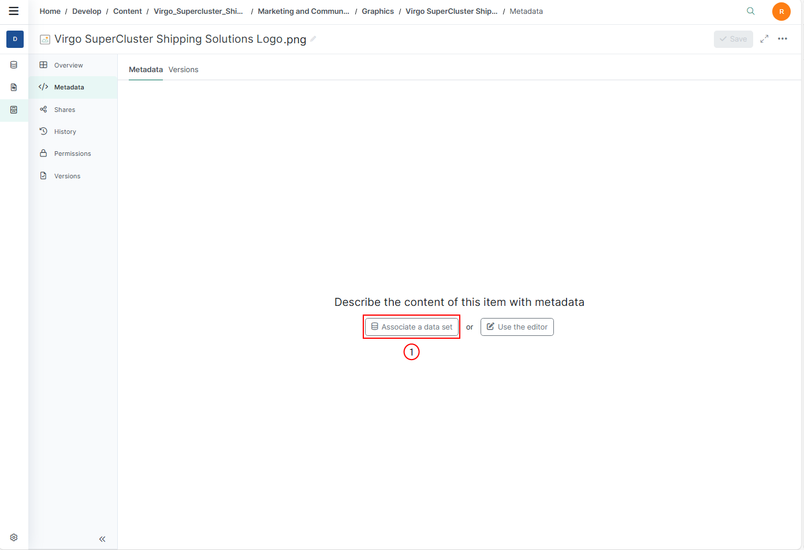Click the pencil icon to rename file
This screenshot has height=550, width=804.
pos(313,39)
